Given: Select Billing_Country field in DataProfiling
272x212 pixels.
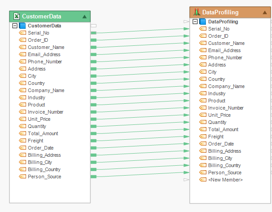Looking at the screenshot, I should point(224,165).
